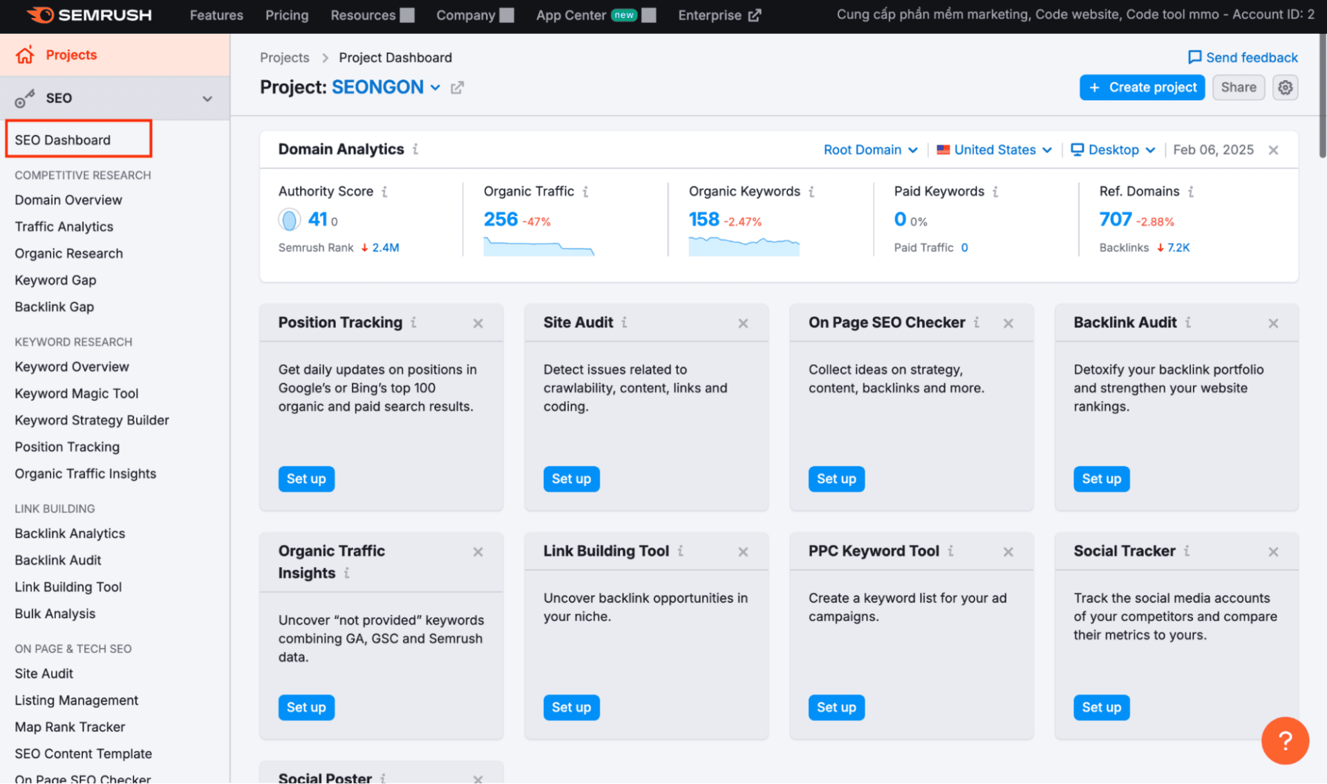
Task: Click the Create project button
Action: click(x=1143, y=87)
